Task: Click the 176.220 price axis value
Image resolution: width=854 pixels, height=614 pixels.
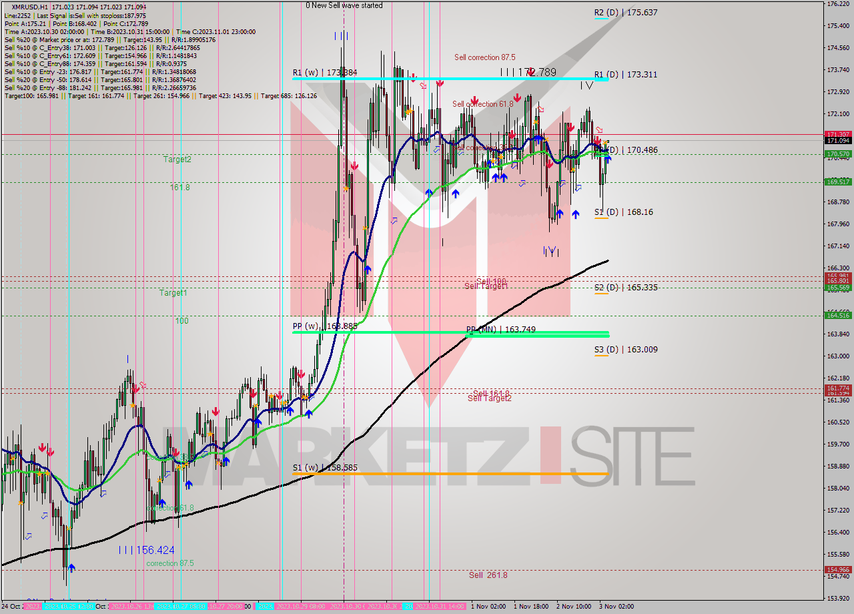Action: tap(838, 4)
